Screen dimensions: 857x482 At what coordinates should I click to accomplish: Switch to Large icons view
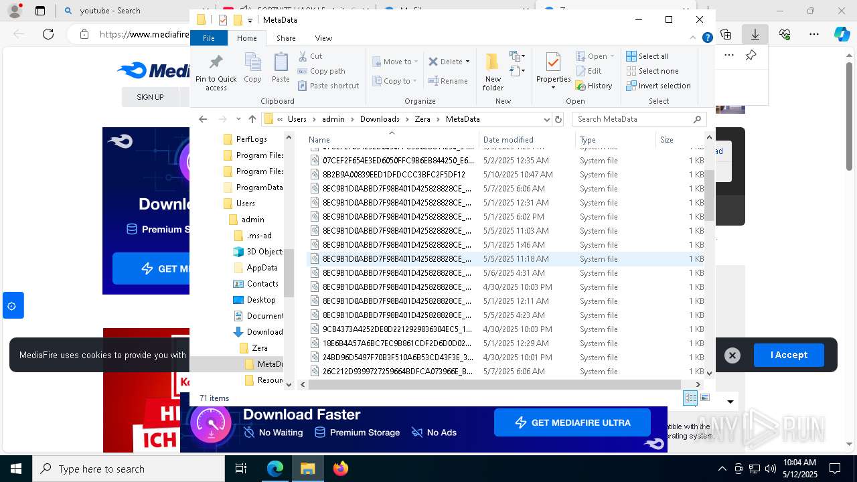[705, 398]
